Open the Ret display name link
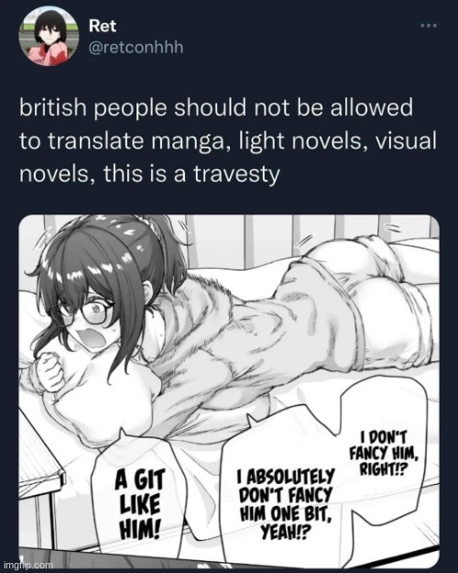 pos(103,26)
